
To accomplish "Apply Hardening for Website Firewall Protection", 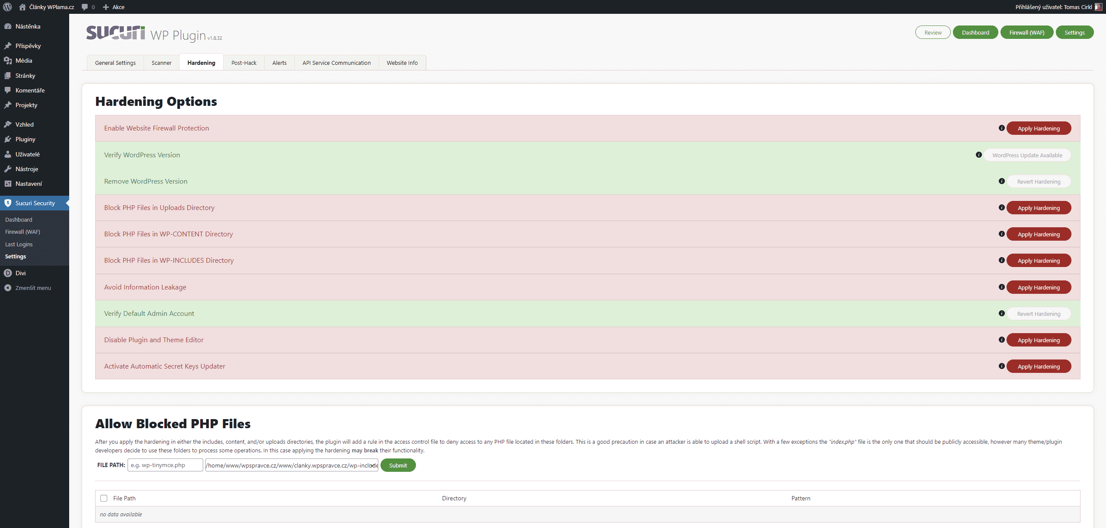I will tap(1039, 128).
